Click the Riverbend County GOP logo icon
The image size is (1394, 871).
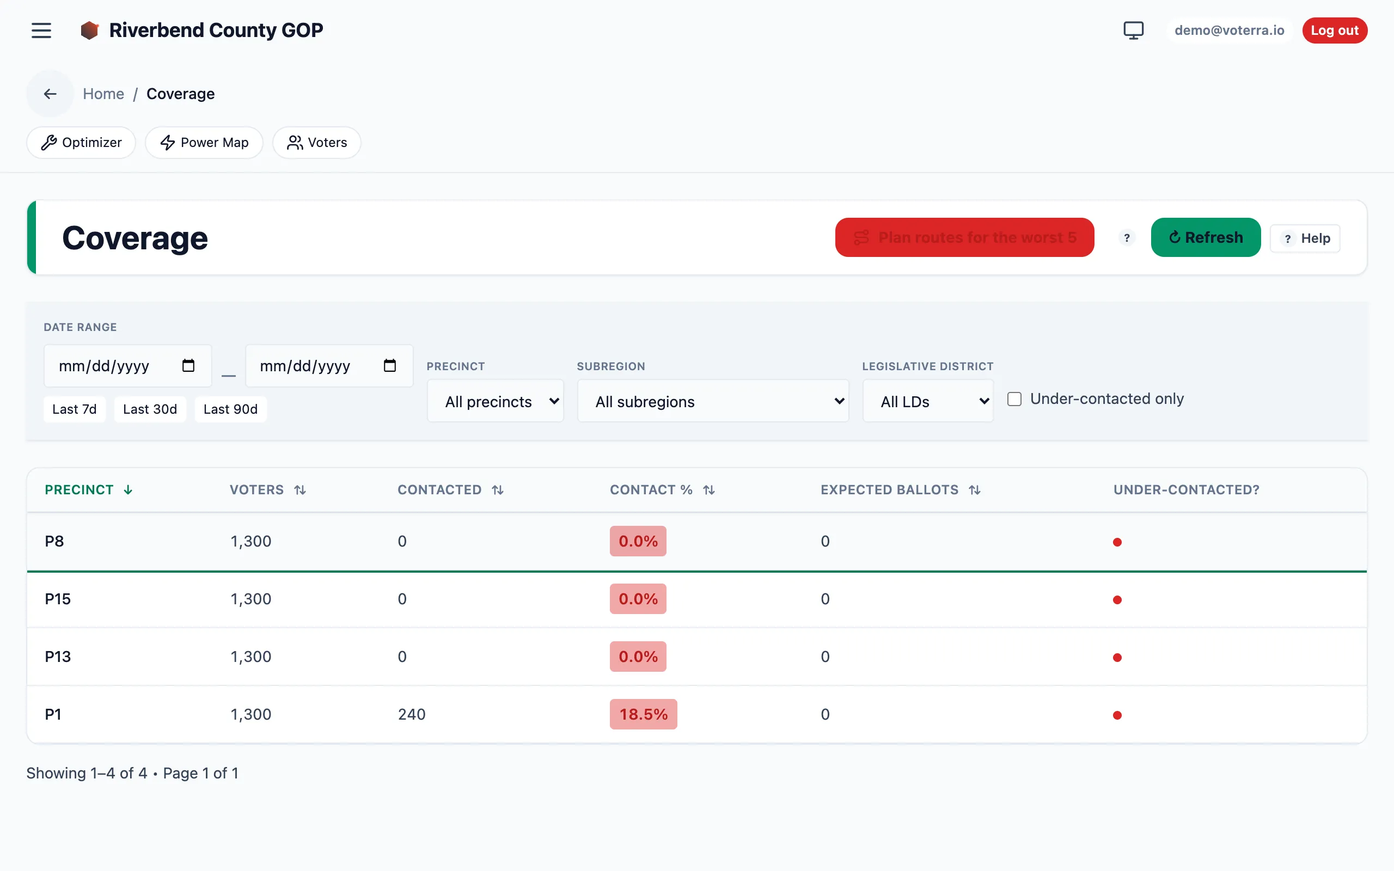[89, 30]
